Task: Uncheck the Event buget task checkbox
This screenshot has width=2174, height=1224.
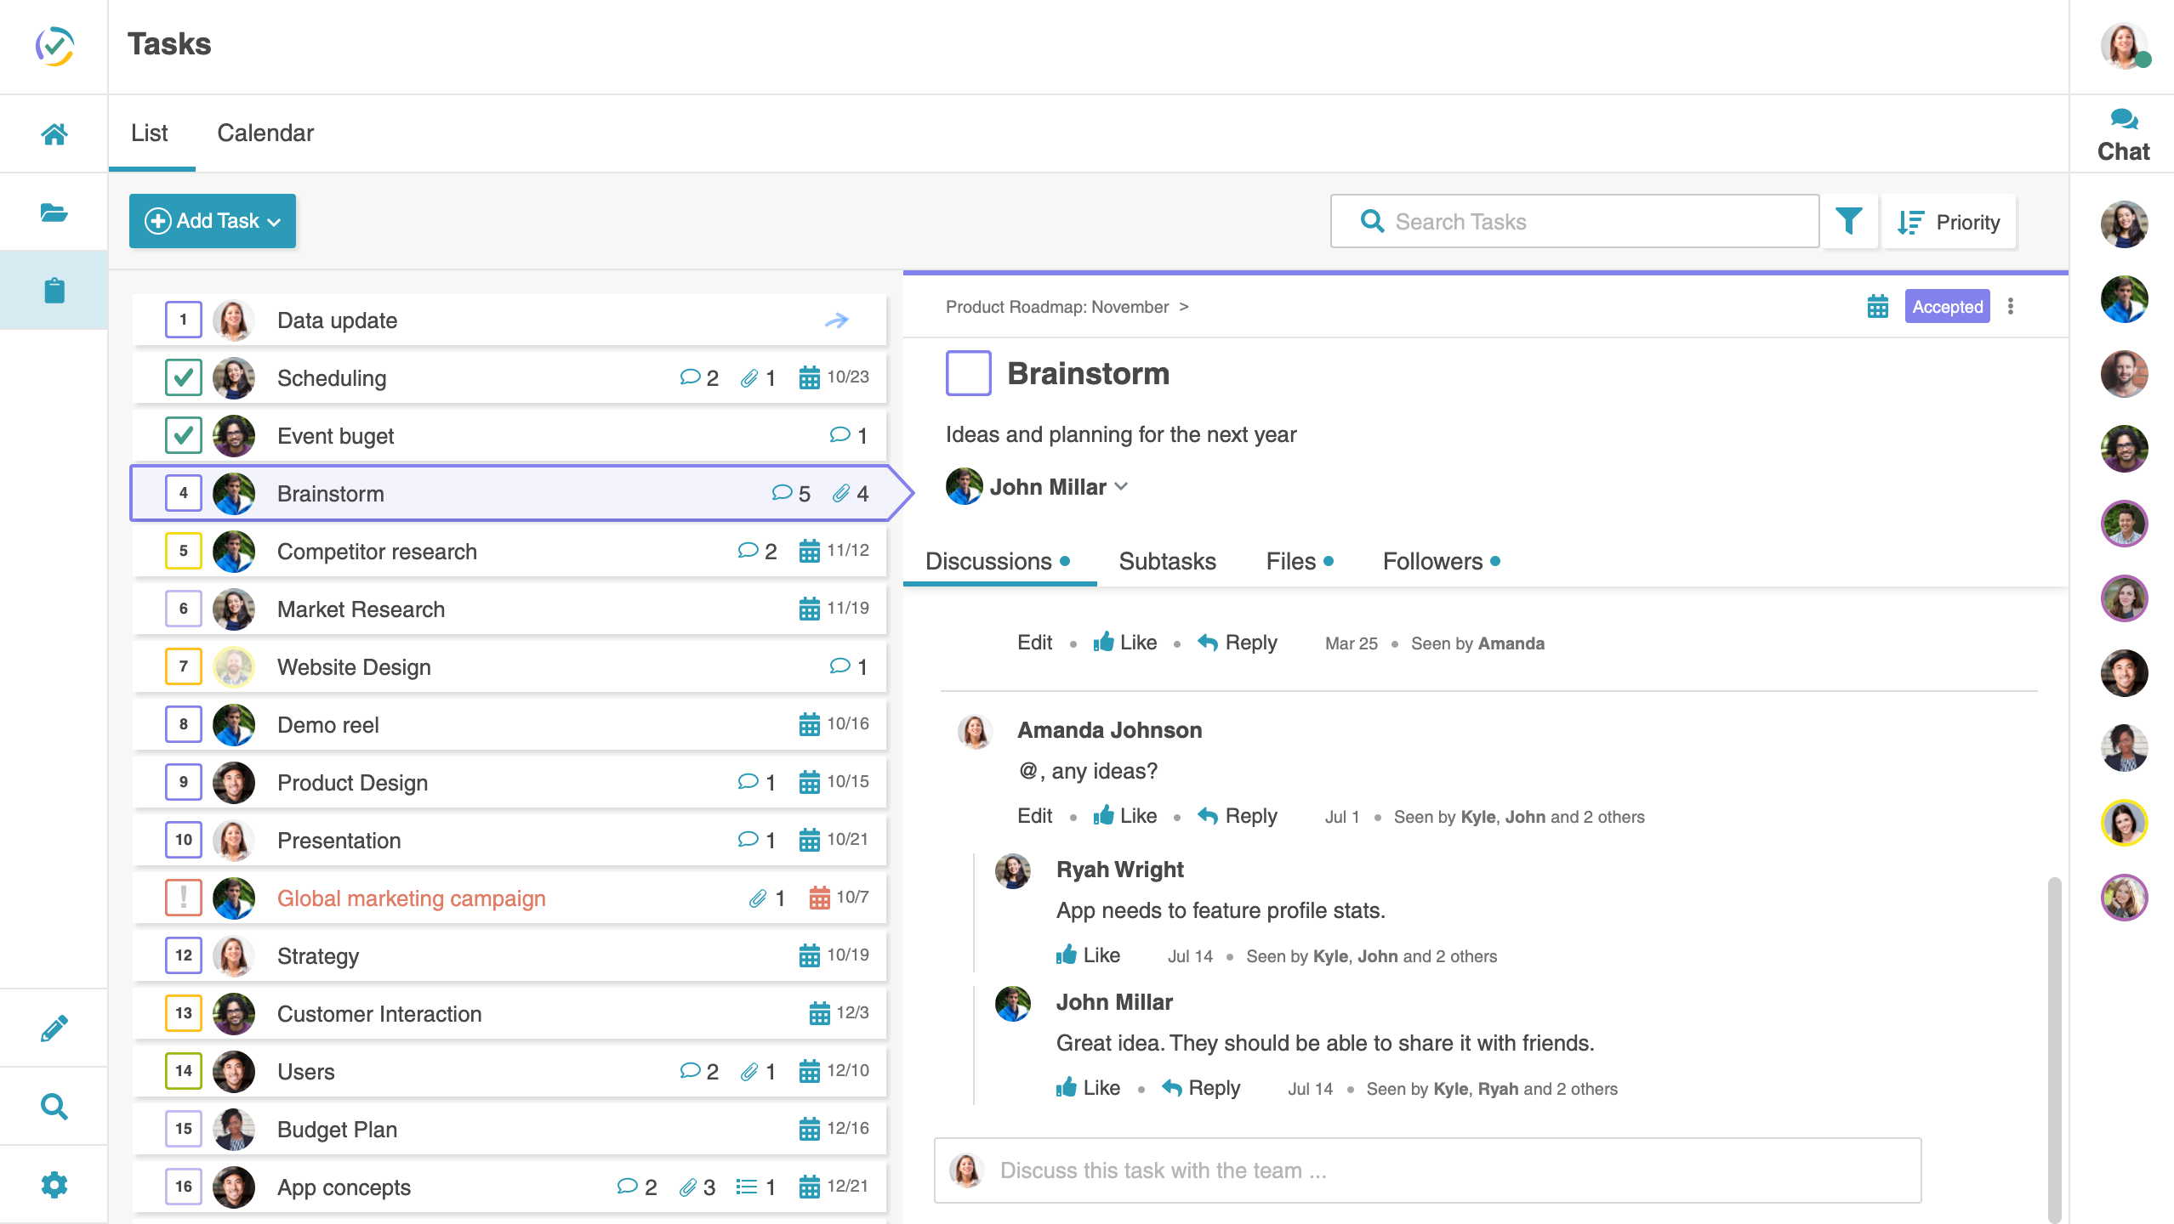Action: (183, 436)
